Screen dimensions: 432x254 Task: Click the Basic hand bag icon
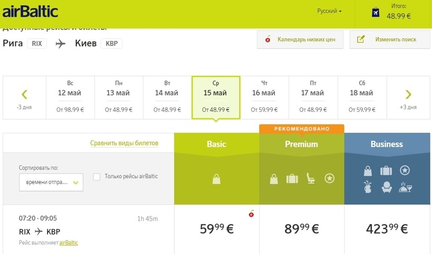tap(217, 179)
